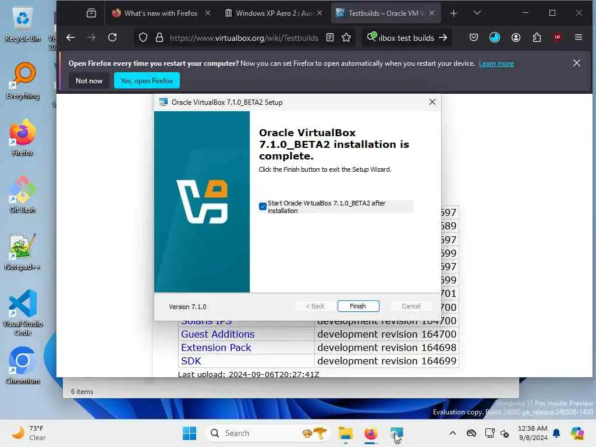Open the tracking protection shield icon
This screenshot has width=596, height=447.
pyautogui.click(x=143, y=38)
